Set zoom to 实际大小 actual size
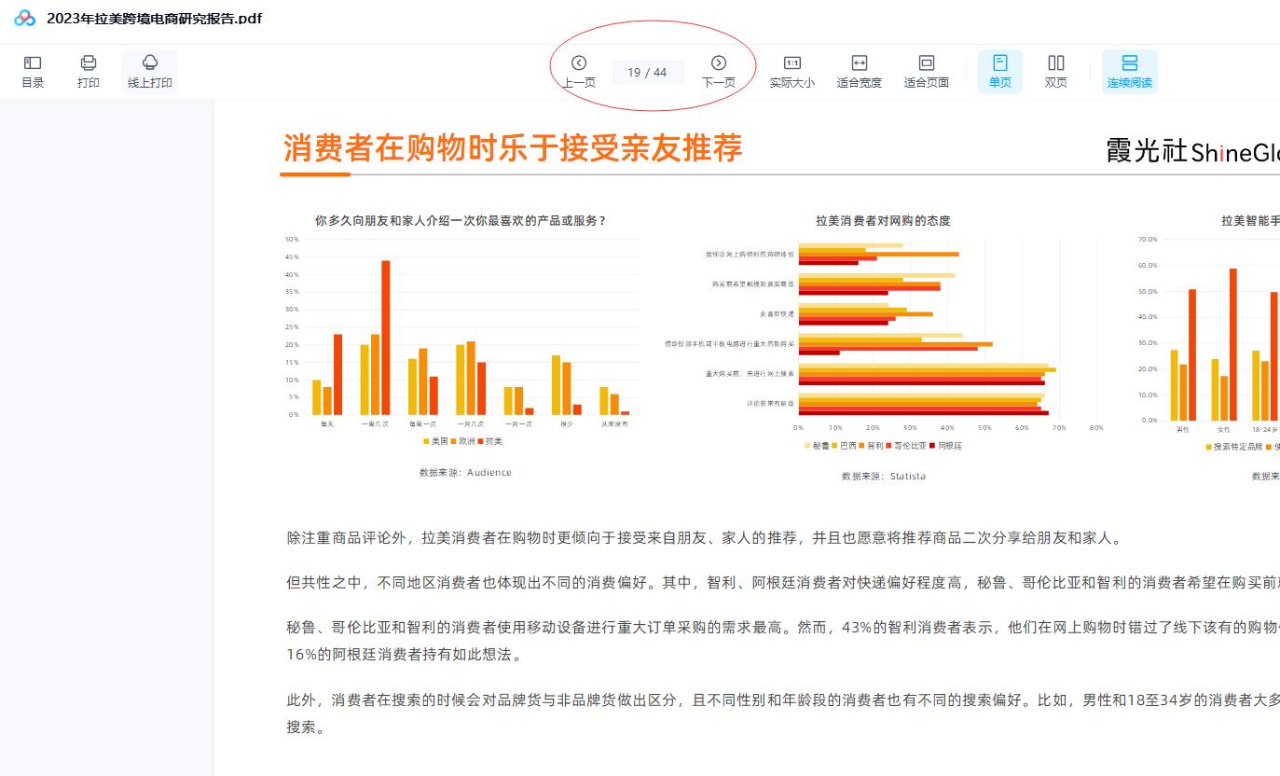1280x776 pixels. pyautogui.click(x=791, y=71)
